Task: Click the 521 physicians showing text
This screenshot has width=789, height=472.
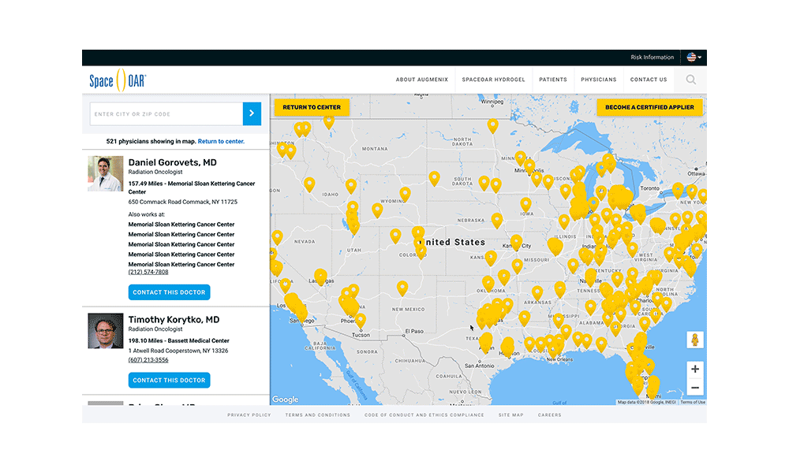Action: [x=151, y=141]
